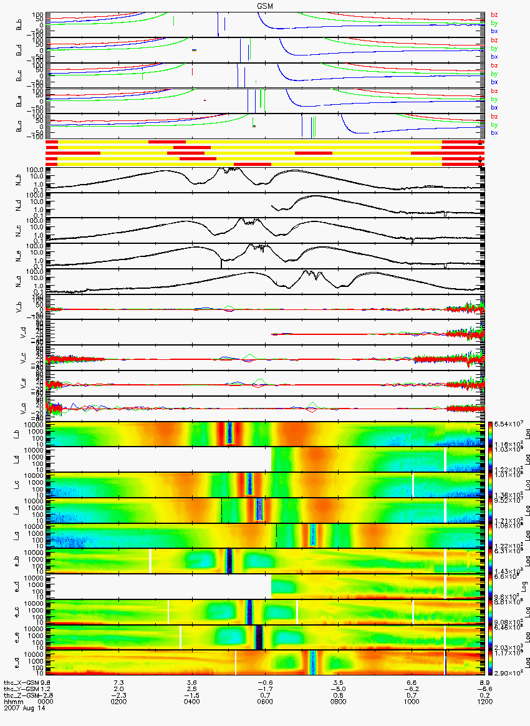
Task: Click the B_d axis label
Action: [x=19, y=50]
